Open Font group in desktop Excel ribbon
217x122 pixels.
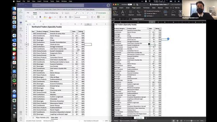[123, 13]
